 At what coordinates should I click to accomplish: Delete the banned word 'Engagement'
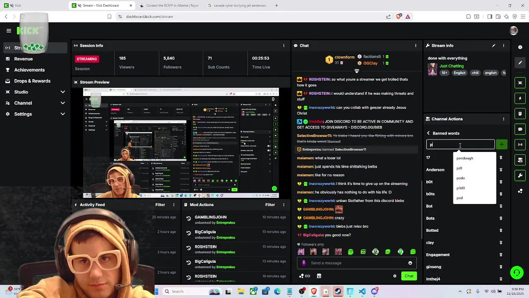click(501, 255)
